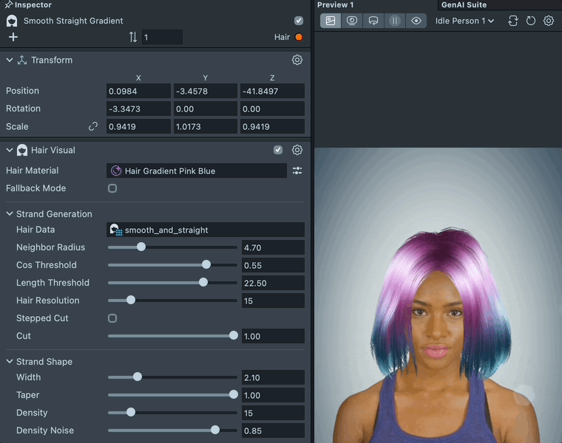Switch to the GenAI Suite tab
The width and height of the screenshot is (562, 443).
(x=464, y=4)
